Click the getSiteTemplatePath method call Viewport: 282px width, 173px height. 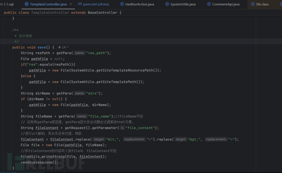[x=119, y=82]
